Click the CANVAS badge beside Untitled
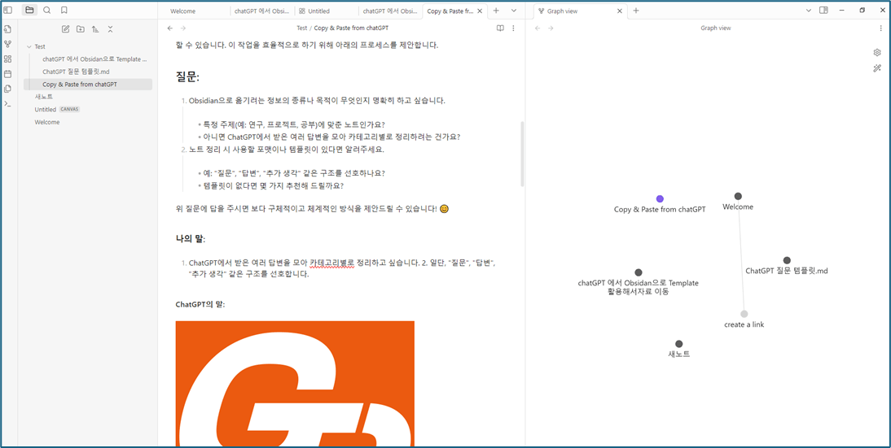891x448 pixels. [x=69, y=109]
